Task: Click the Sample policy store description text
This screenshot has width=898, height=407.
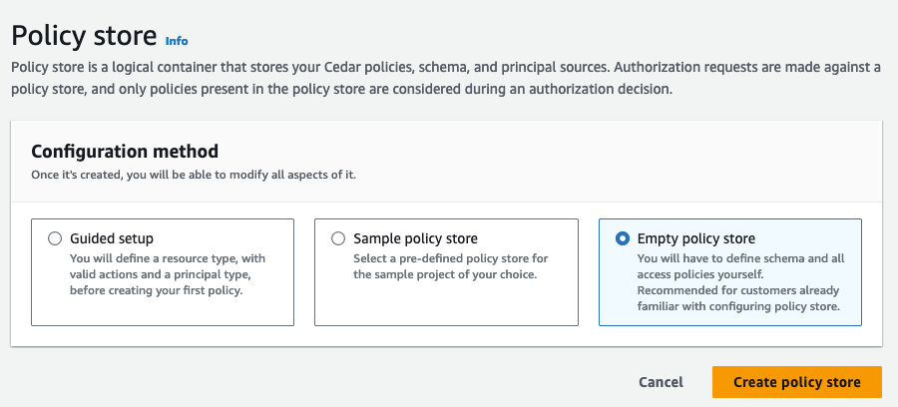Action: tap(451, 266)
